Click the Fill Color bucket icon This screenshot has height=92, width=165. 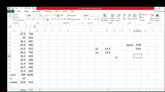(x=44, y=19)
